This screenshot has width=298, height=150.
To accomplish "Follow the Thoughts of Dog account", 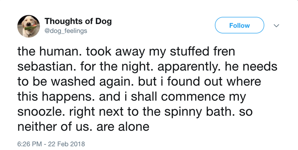I will tap(240, 26).
